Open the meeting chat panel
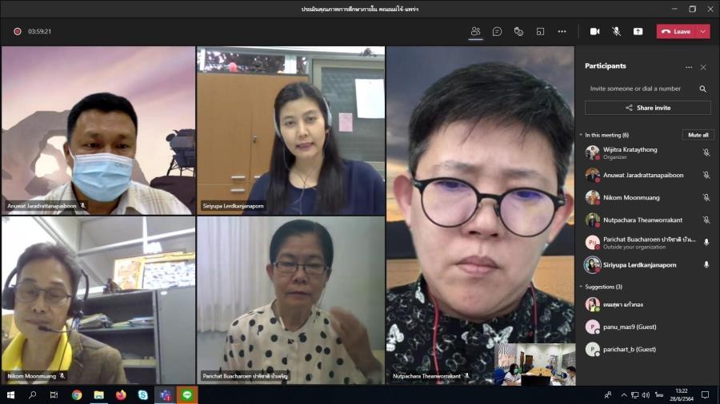 [497, 31]
